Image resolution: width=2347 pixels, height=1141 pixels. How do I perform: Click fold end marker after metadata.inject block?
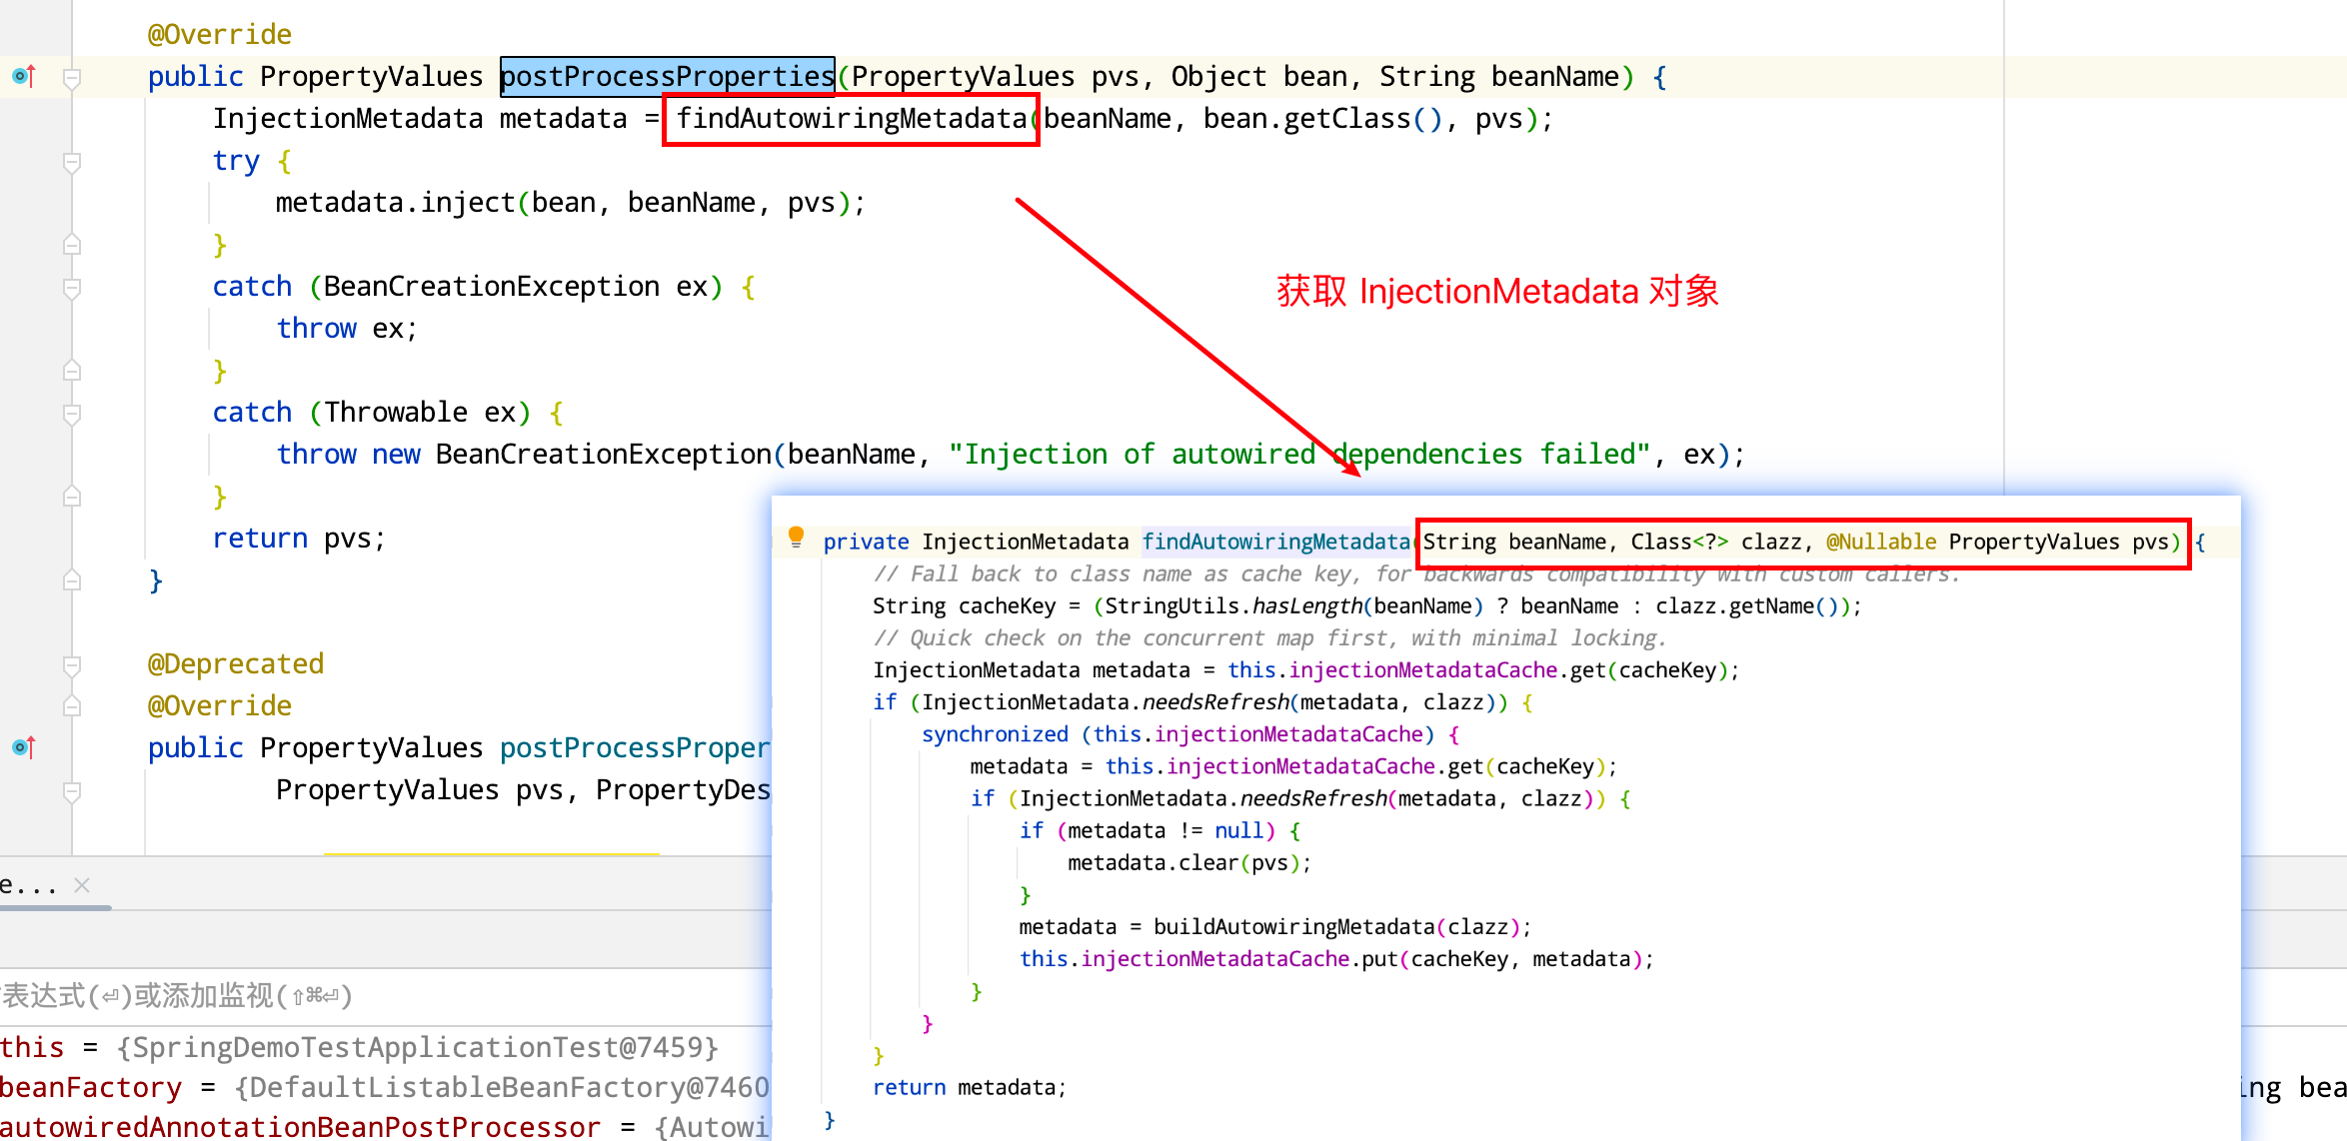[72, 245]
